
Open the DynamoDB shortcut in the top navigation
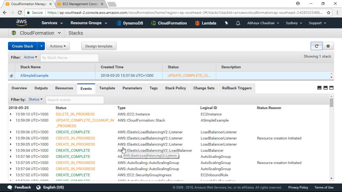(130, 23)
